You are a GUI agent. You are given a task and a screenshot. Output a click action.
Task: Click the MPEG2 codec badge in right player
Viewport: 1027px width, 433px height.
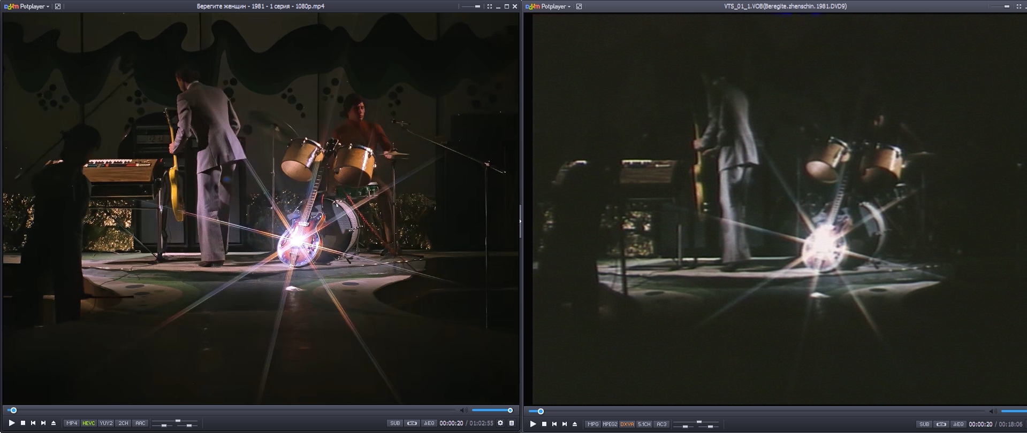[610, 424]
